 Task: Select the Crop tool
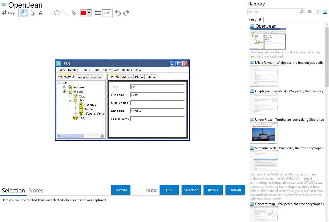pyautogui.click(x=9, y=13)
